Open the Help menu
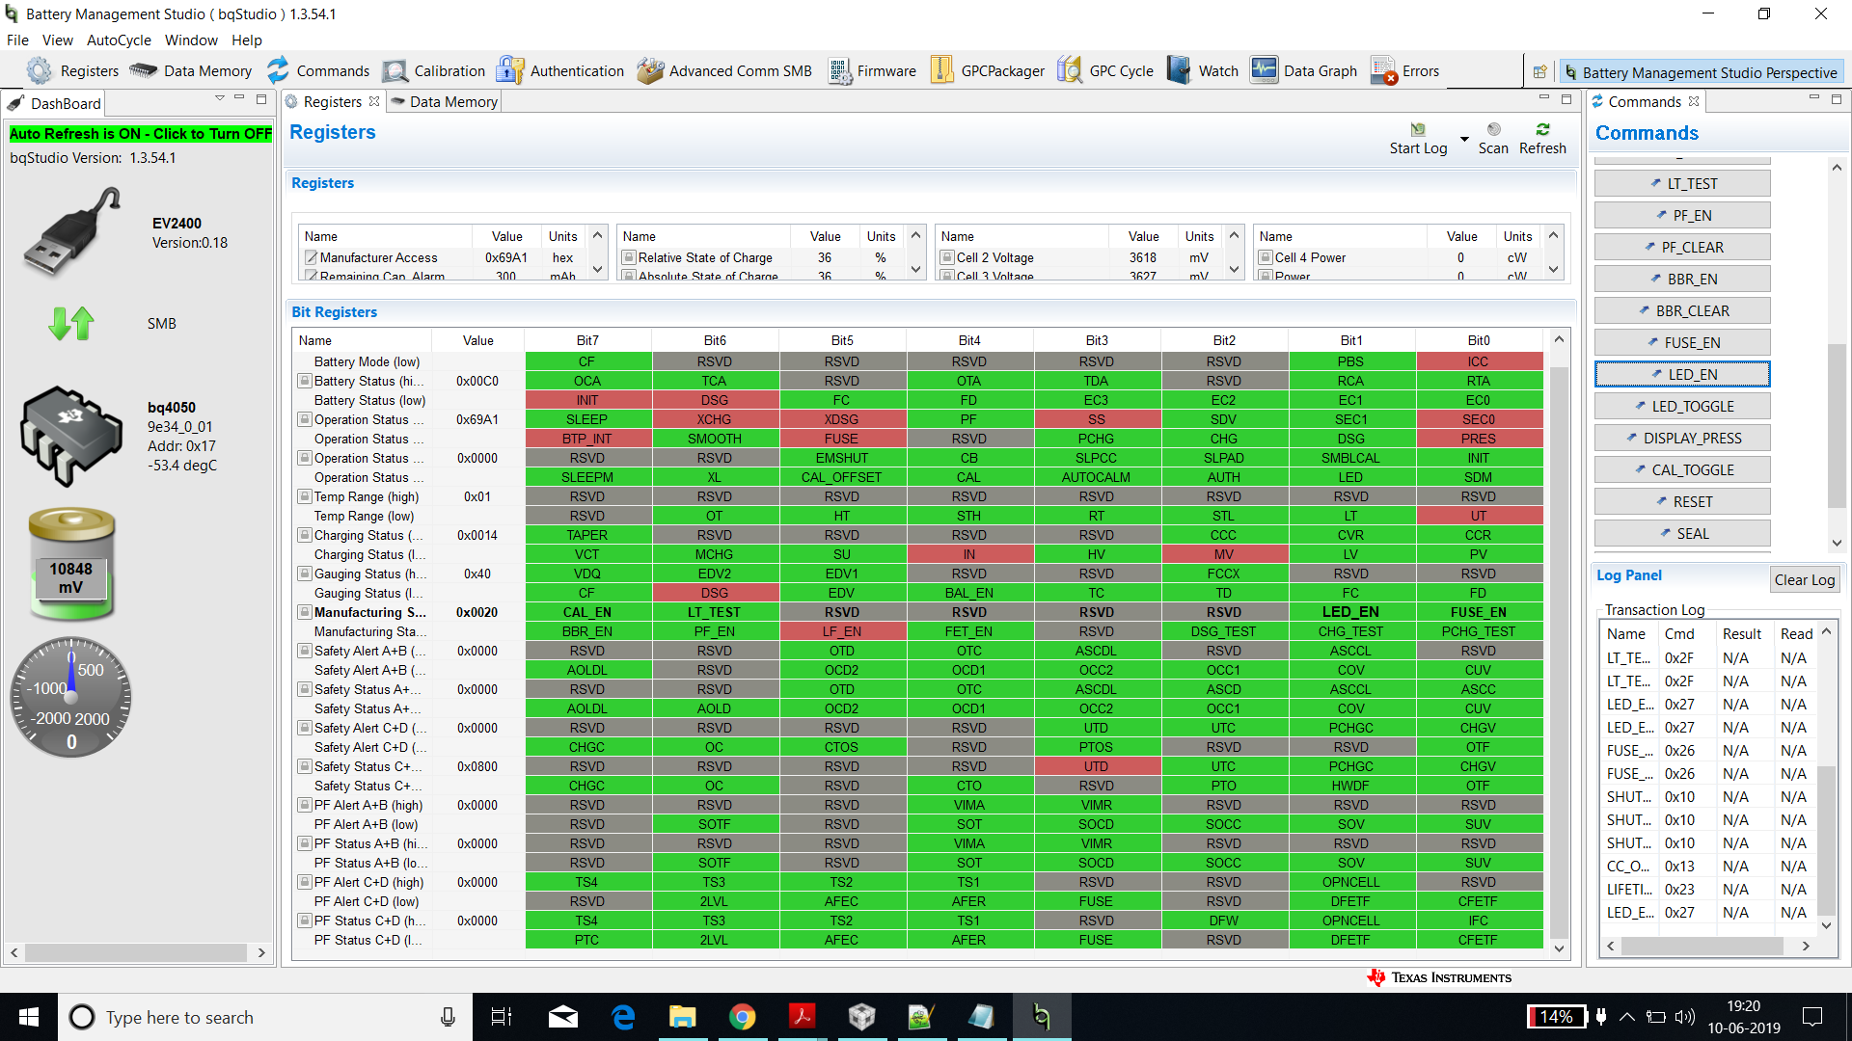Screen dimensions: 1852x1041 point(247,40)
